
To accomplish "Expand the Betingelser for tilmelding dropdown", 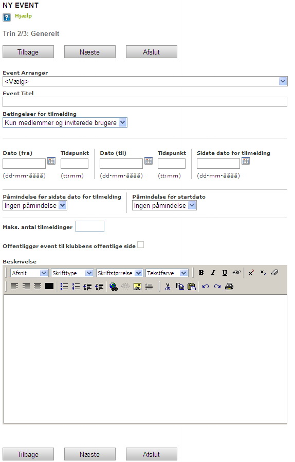I will coord(65,122).
